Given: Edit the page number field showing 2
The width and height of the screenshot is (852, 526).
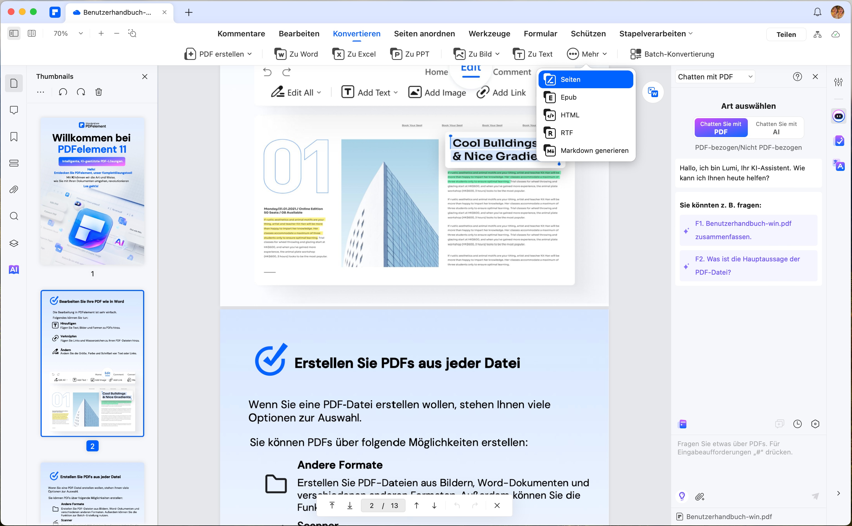Looking at the screenshot, I should click(x=372, y=505).
